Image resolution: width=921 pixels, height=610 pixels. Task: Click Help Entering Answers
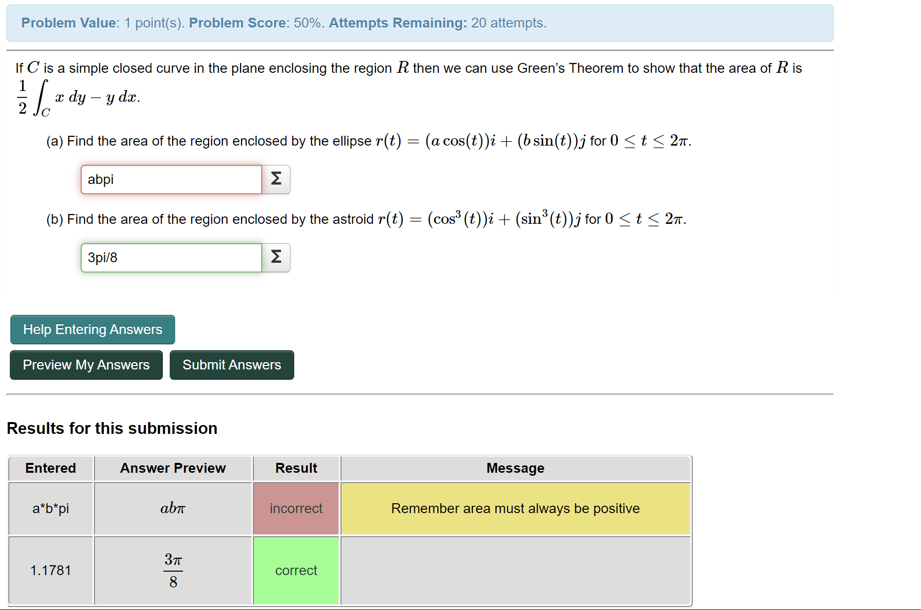tap(92, 330)
